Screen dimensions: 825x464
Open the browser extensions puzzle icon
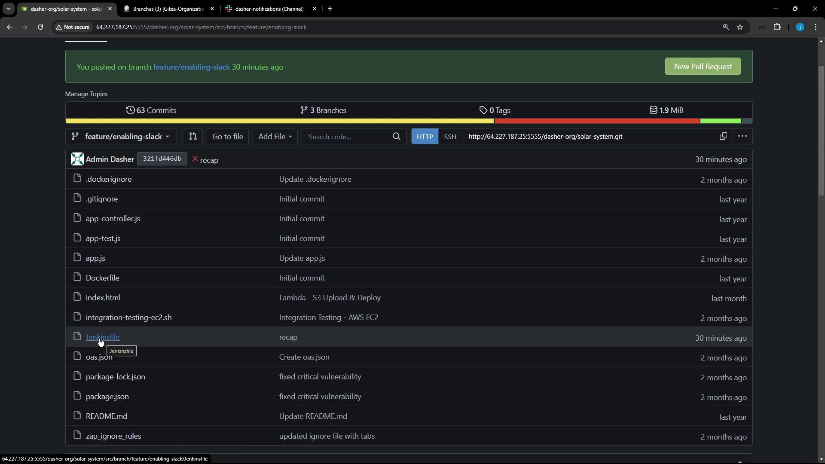[x=777, y=27]
